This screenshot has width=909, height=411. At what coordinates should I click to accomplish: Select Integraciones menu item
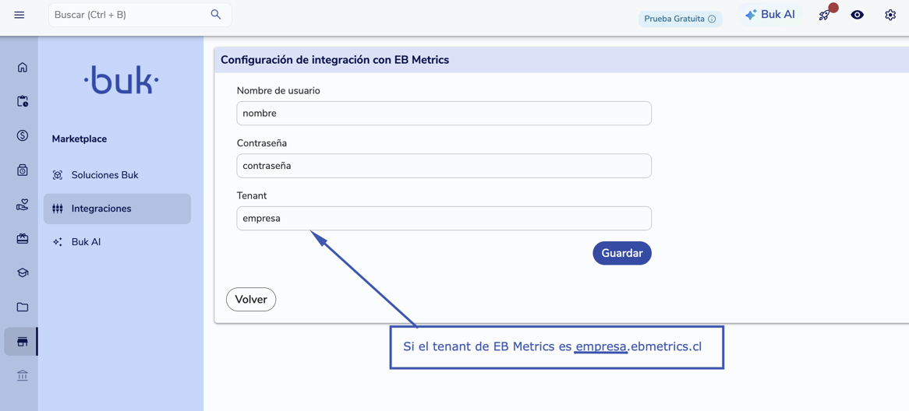tap(117, 209)
